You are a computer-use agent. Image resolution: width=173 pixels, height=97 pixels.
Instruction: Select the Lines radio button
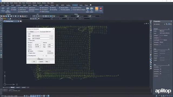[48, 51]
